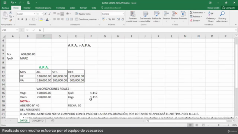Switch to the CONCEPTO sheet tab
This screenshot has height=134, width=238.
(38, 121)
